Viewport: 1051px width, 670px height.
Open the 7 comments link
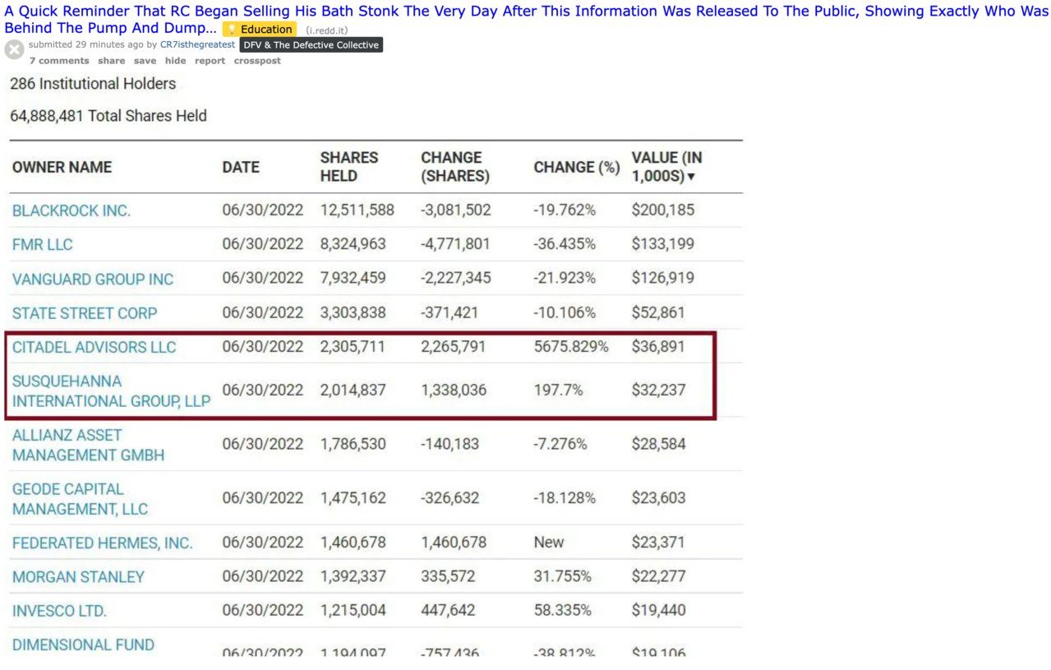(x=59, y=61)
